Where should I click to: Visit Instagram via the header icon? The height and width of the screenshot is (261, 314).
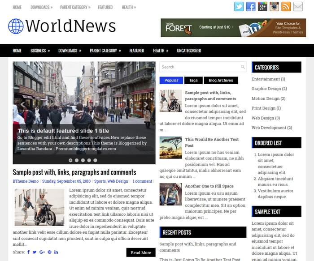(x=274, y=7)
